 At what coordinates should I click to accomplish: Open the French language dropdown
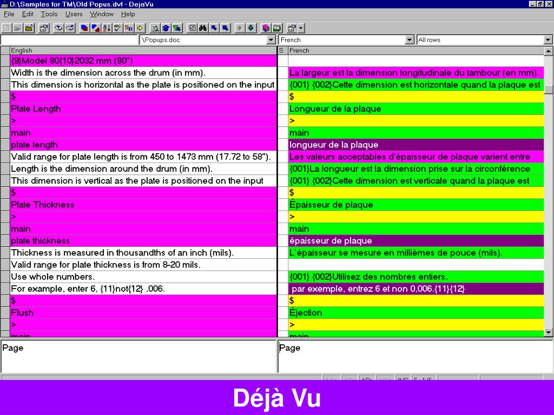click(x=409, y=40)
